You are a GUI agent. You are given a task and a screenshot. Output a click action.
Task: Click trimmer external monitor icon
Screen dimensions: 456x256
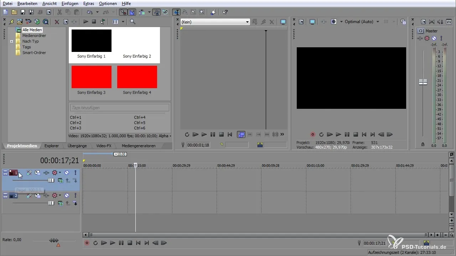pos(283,22)
